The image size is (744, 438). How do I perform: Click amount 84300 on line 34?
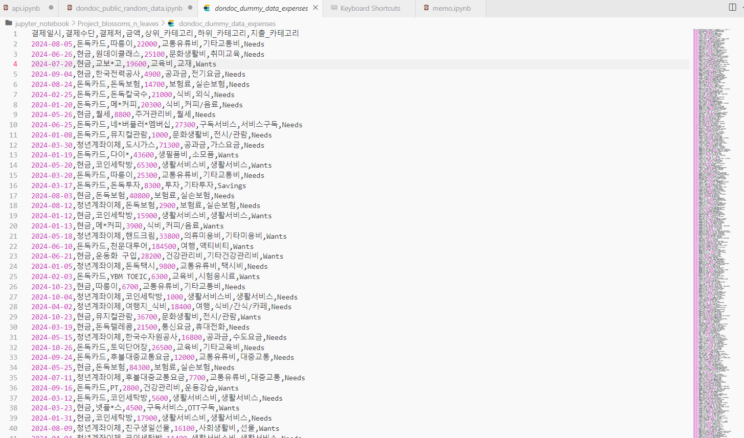click(140, 367)
